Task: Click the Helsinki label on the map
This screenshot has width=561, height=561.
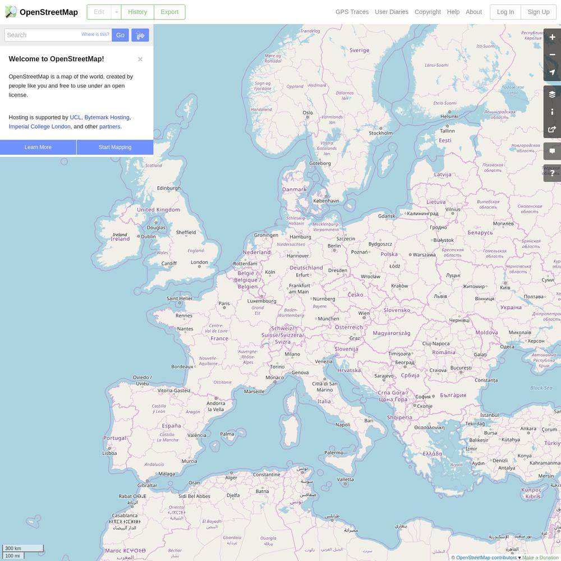Action: point(449,117)
